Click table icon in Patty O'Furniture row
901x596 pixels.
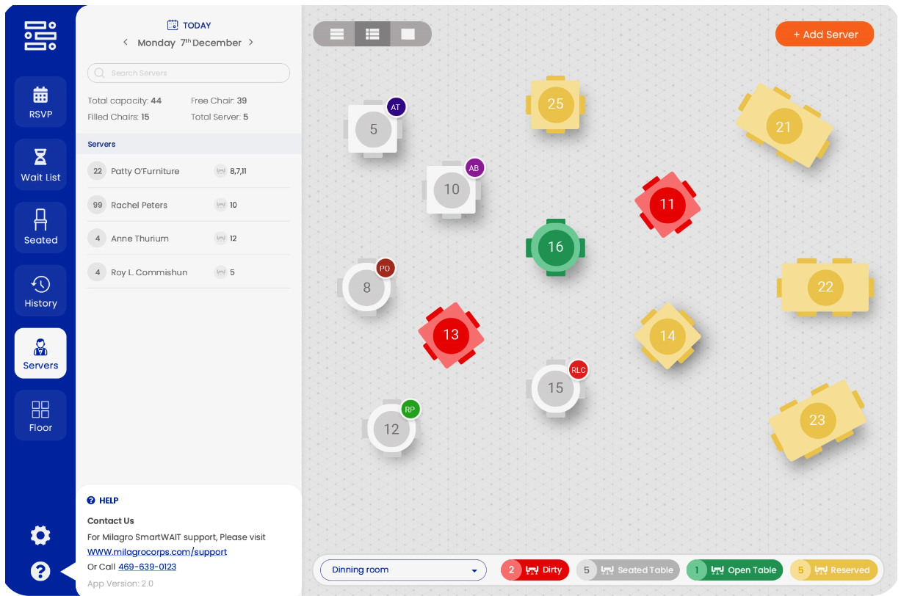click(220, 171)
